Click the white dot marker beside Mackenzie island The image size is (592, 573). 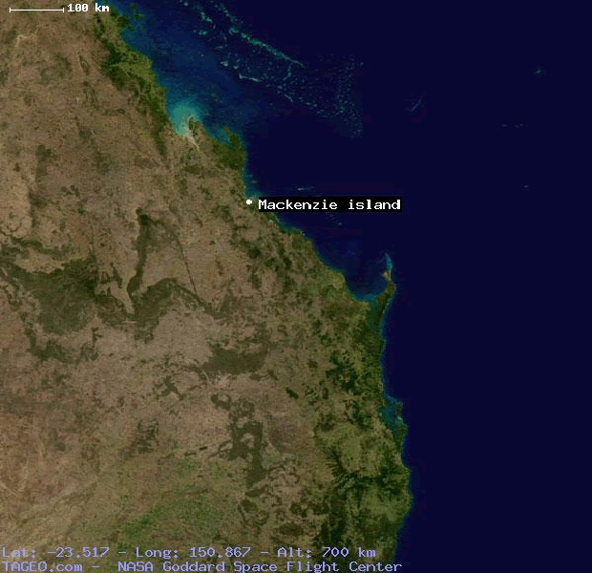(x=249, y=203)
